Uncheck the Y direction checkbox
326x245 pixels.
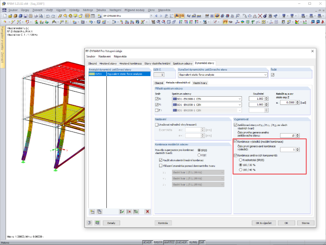(157, 104)
